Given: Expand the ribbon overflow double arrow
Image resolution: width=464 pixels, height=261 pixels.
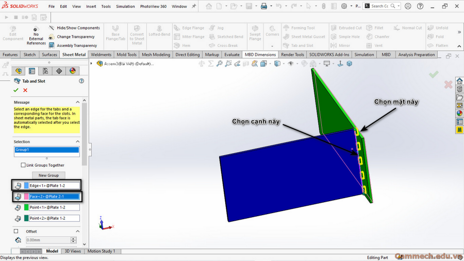Looking at the screenshot, I should click(459, 32).
